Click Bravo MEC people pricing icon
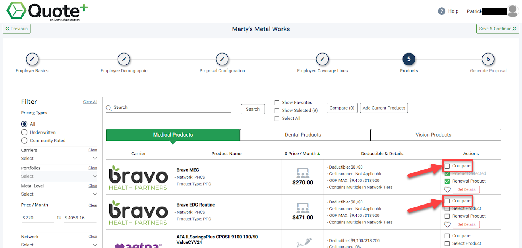This screenshot has height=248, width=522. tap(303, 173)
